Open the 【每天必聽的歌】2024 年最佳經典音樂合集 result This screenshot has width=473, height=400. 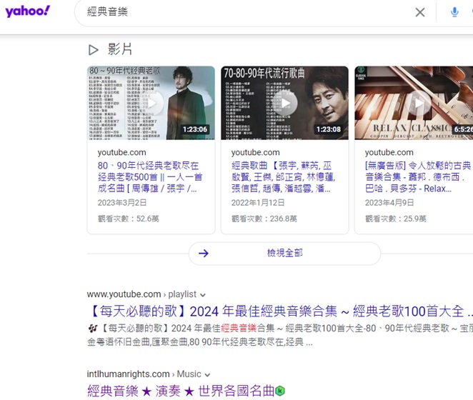pyautogui.click(x=281, y=311)
